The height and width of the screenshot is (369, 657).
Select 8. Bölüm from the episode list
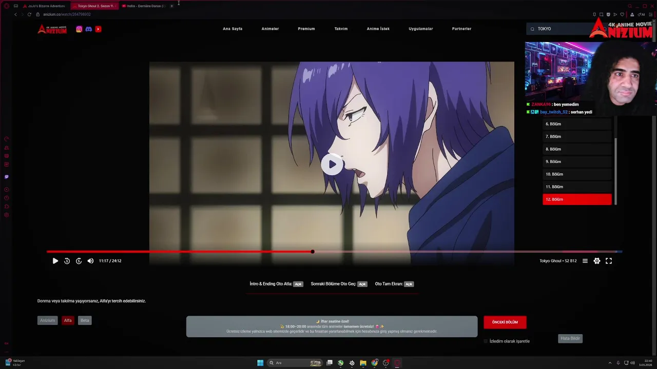pyautogui.click(x=577, y=149)
